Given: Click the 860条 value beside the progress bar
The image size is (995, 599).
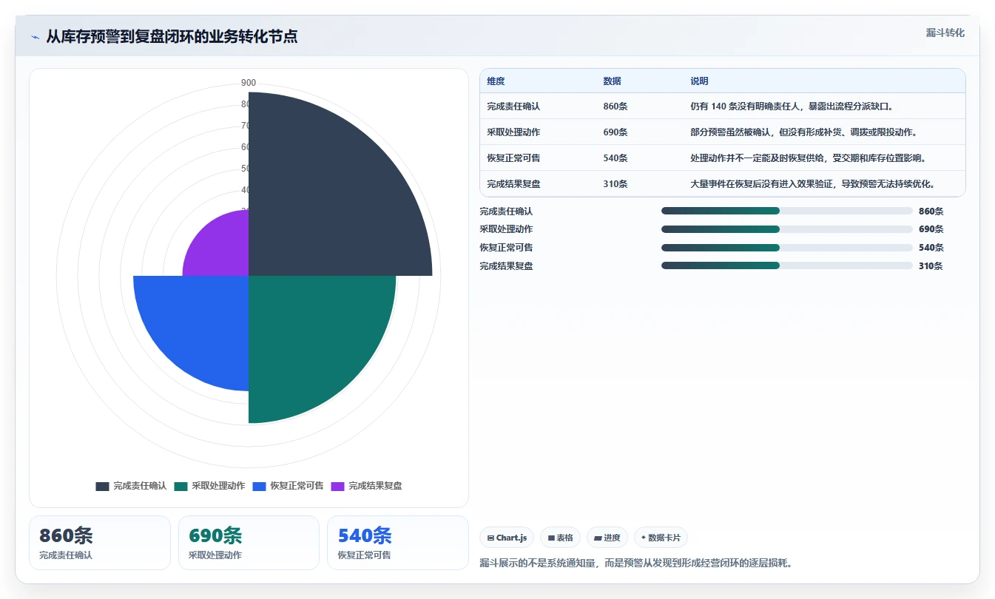Looking at the screenshot, I should [x=931, y=211].
